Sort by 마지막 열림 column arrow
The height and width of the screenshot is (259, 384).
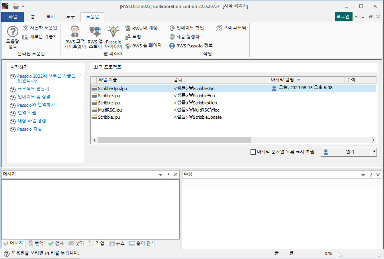[299, 80]
